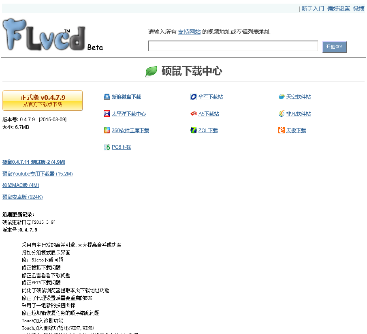
Task: Click the ZOL download icon
Action: (194, 130)
